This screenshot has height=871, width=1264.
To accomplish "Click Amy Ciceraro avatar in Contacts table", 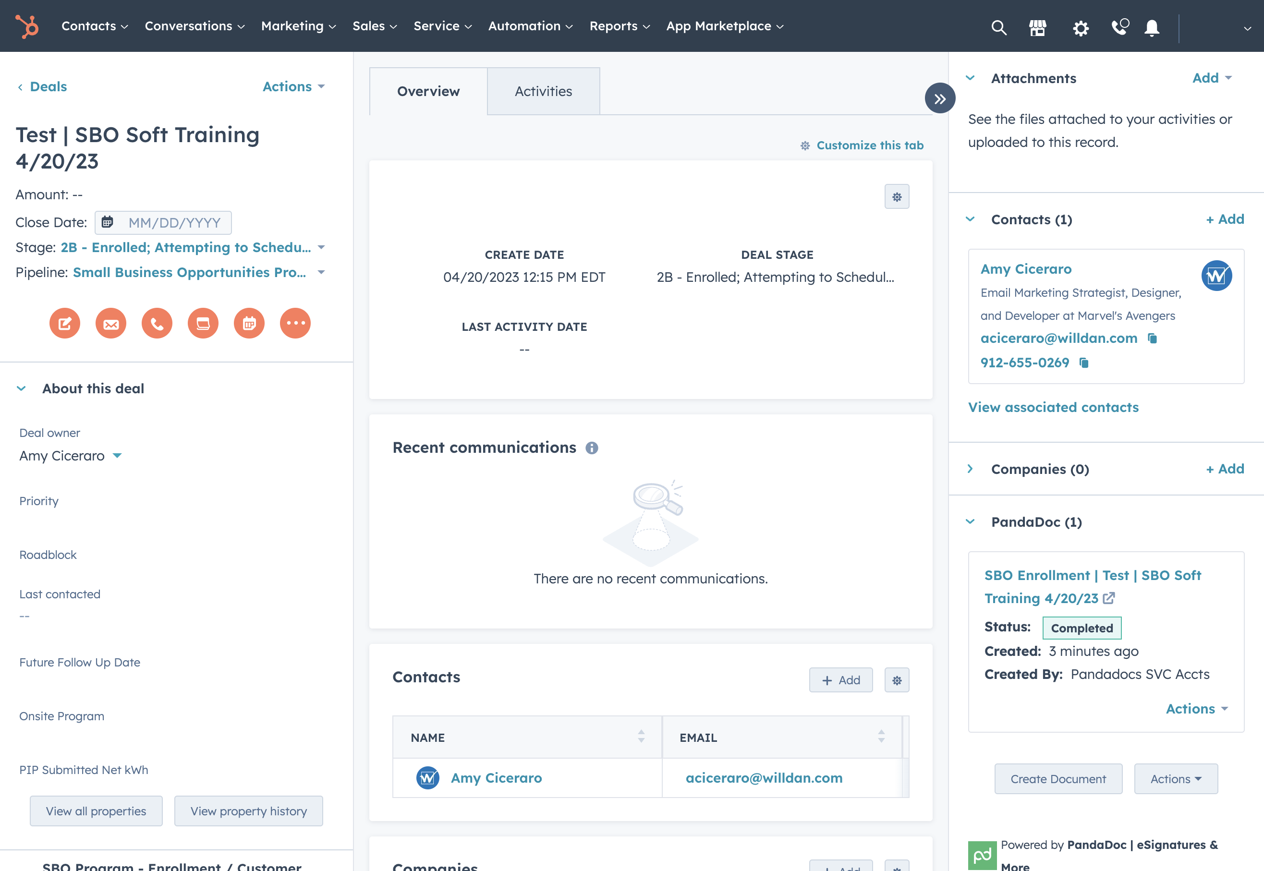I will click(427, 778).
